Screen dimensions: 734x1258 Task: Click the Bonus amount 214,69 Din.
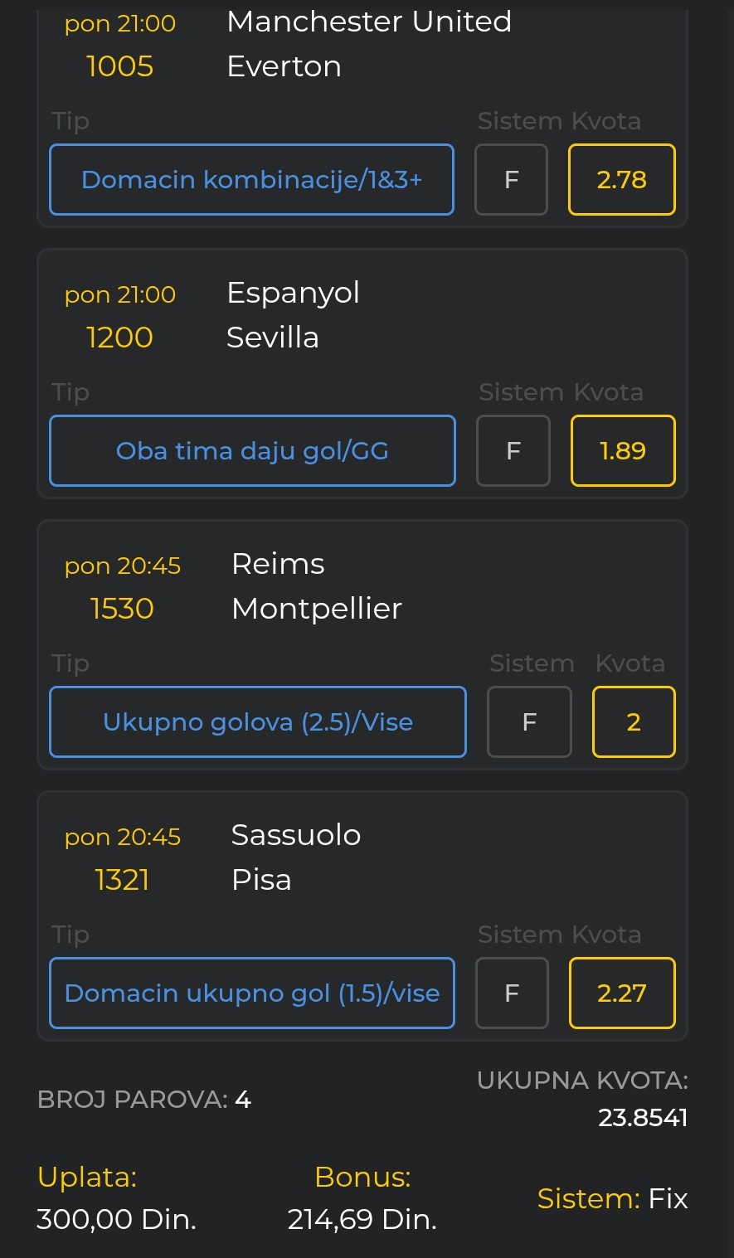(362, 1219)
